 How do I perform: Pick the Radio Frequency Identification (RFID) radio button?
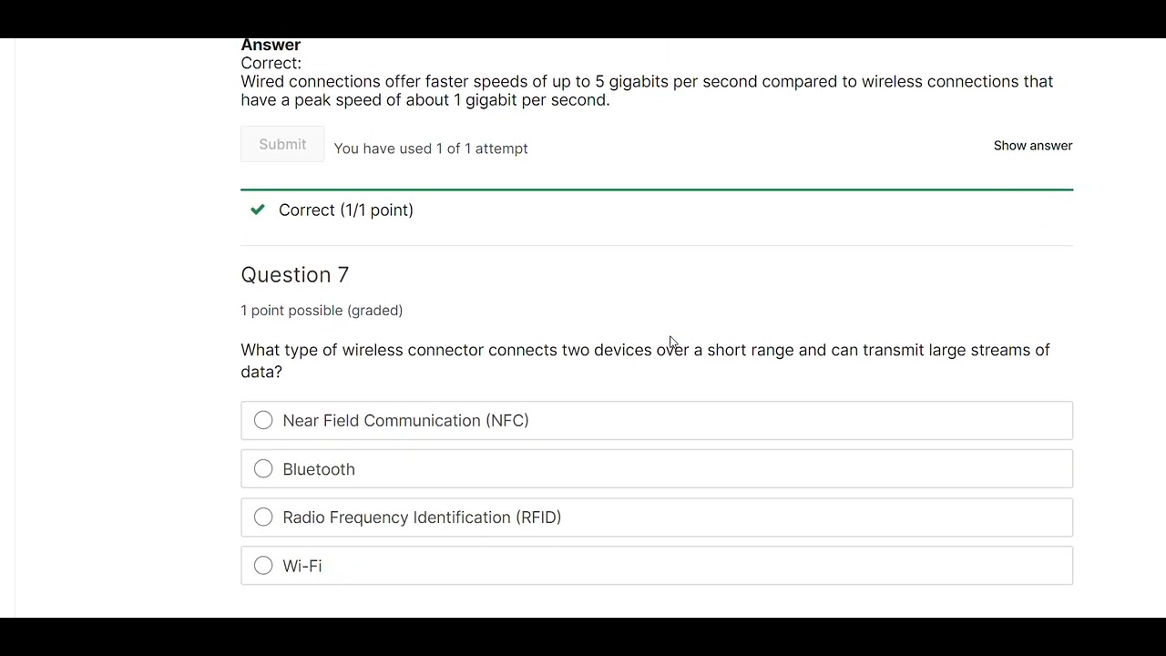(x=263, y=518)
